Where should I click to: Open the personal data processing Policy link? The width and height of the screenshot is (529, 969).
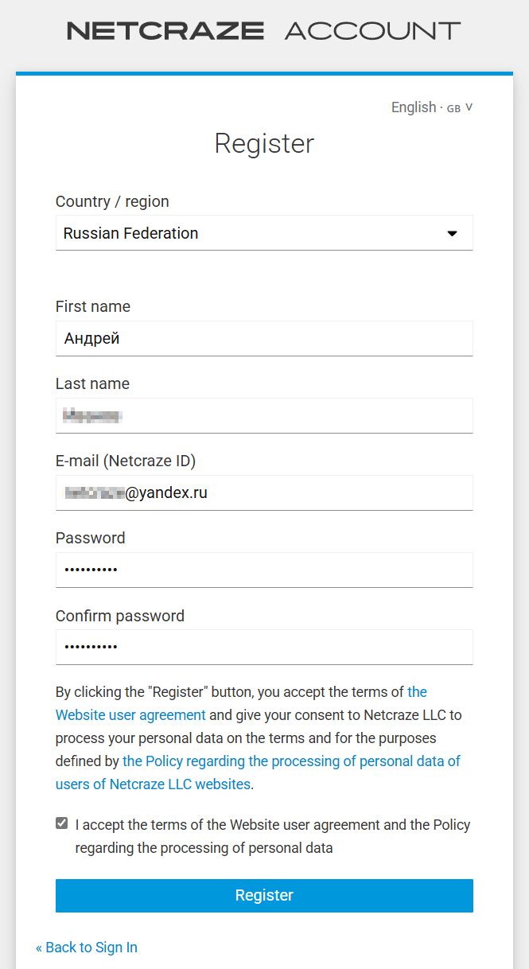pos(291,761)
